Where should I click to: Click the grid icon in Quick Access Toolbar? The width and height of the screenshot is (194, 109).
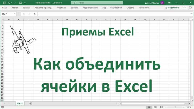(x=20, y=3)
